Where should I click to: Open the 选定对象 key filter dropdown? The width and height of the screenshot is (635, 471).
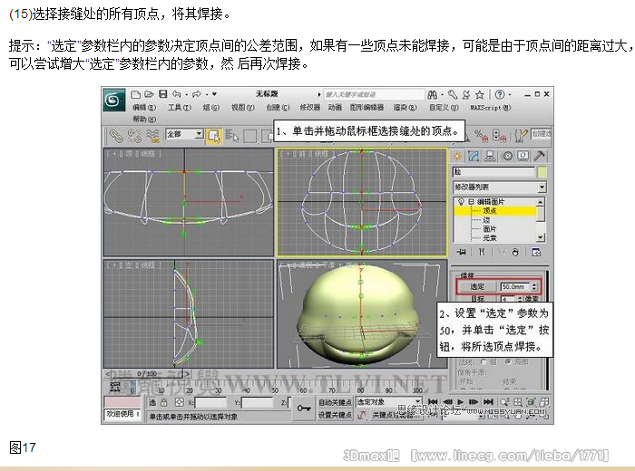click(x=388, y=402)
